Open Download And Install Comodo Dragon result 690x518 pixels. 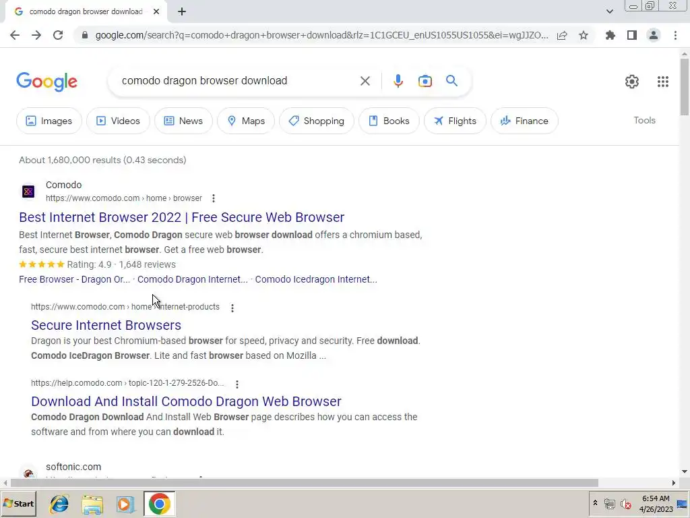click(x=186, y=401)
